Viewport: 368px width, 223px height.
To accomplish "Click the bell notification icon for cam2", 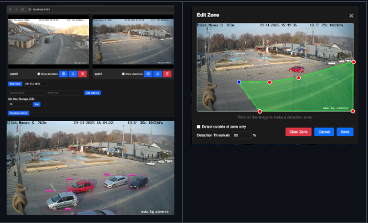I will tap(73, 74).
